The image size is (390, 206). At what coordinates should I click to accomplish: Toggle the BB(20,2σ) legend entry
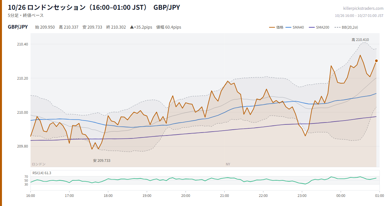click(x=346, y=27)
